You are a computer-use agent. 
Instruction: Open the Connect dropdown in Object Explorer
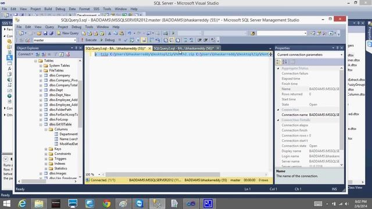tap(26, 54)
